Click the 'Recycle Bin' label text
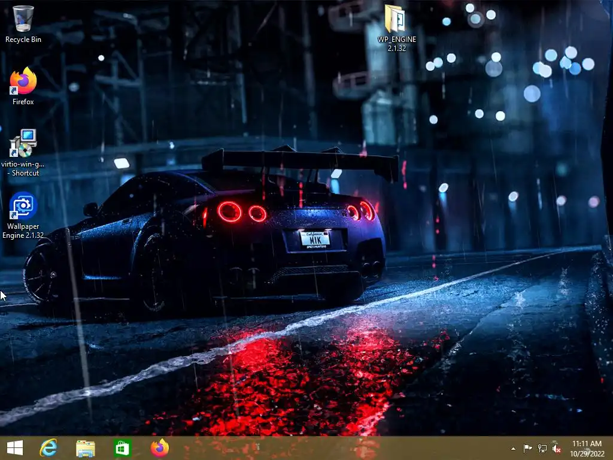The width and height of the screenshot is (613, 460). pyautogui.click(x=23, y=40)
